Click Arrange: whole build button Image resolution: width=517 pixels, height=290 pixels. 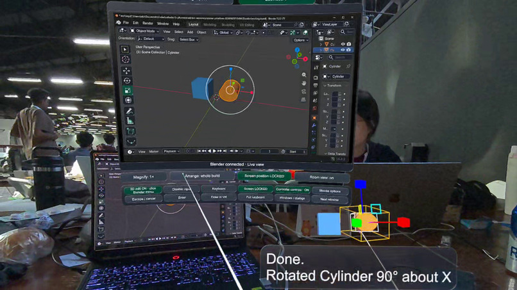point(202,176)
